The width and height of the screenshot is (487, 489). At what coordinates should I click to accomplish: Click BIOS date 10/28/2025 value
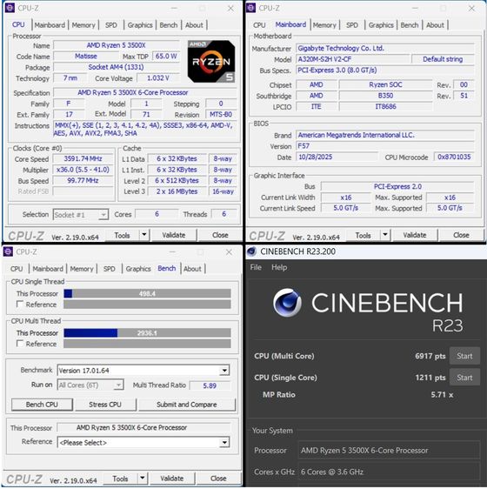pos(337,157)
